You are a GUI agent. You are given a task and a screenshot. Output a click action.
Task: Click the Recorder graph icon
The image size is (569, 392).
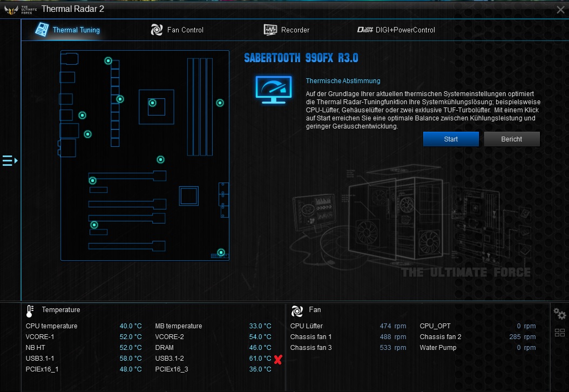click(270, 30)
